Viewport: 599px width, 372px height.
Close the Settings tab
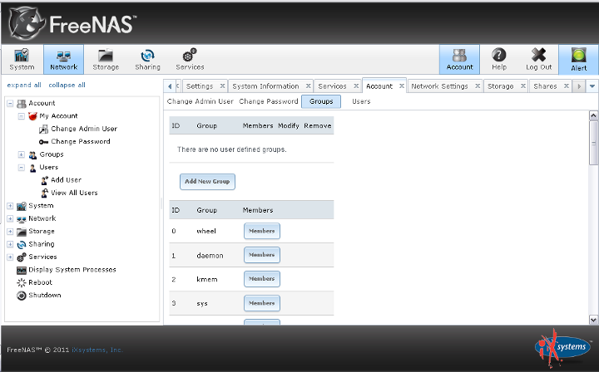click(x=222, y=86)
